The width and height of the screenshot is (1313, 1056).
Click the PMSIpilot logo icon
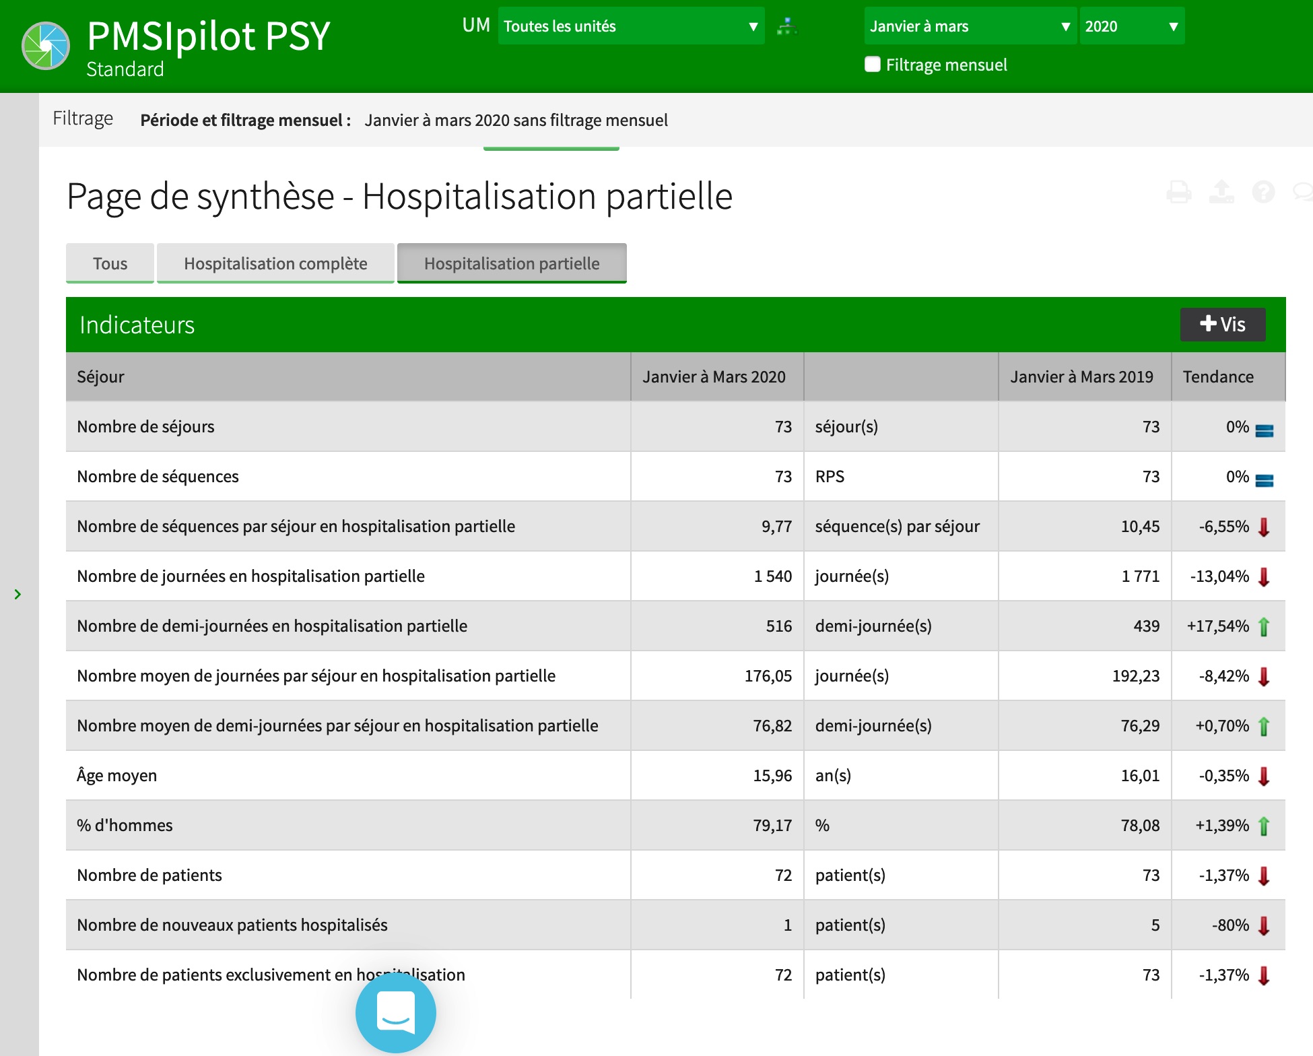[46, 46]
